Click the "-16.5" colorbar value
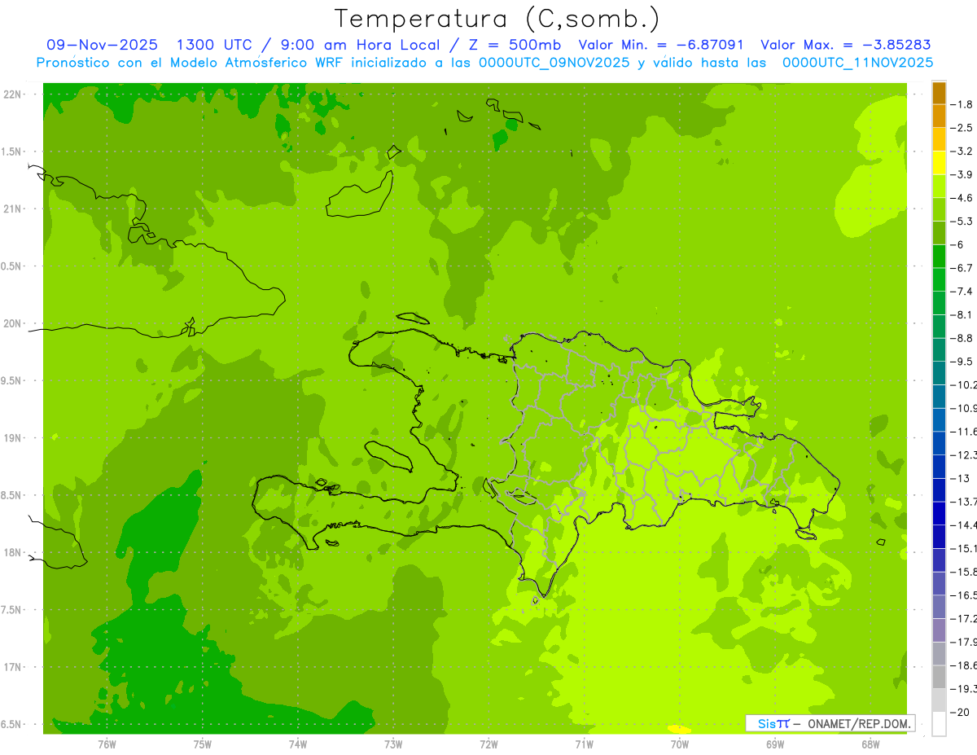The width and height of the screenshot is (977, 755). (963, 595)
